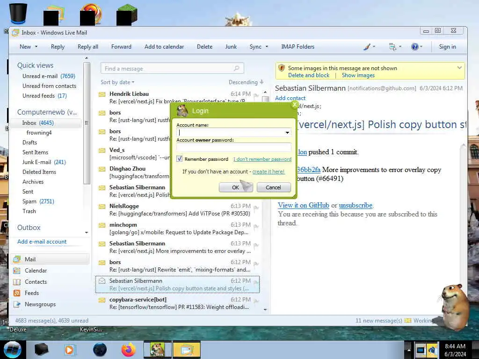Select the Inbox (4645) folder

coord(46,123)
